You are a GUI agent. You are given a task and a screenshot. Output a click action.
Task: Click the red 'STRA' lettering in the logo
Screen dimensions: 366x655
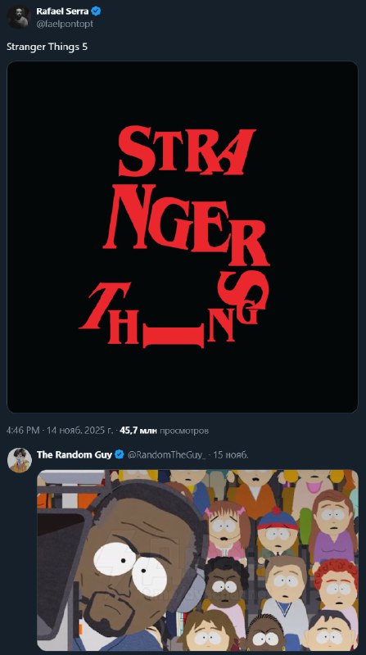coord(187,151)
